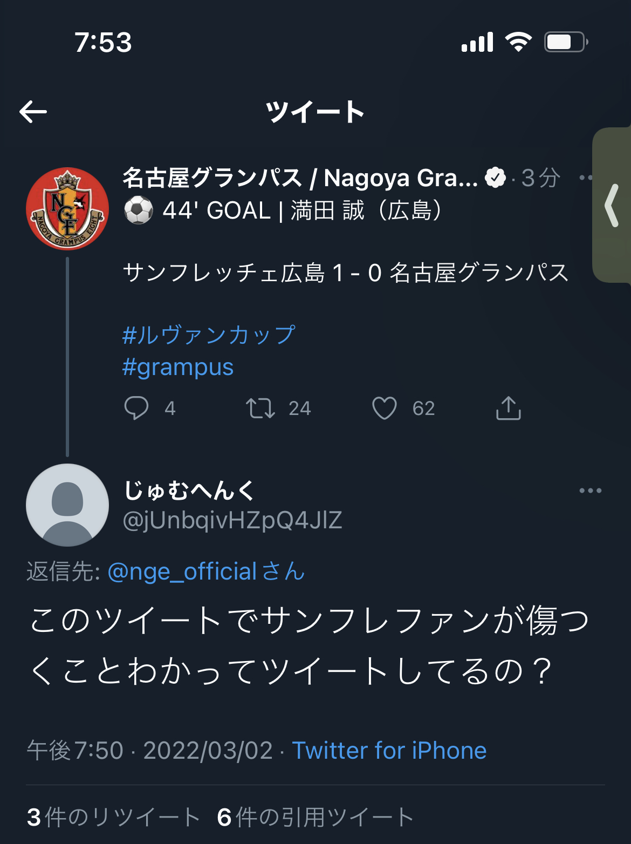Like the tweet with heart icon
Screen dimensions: 631x844
385,408
